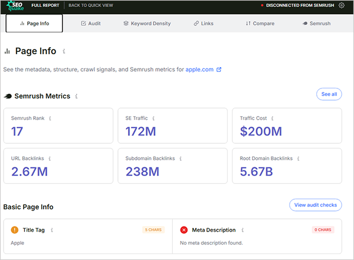This screenshot has height=260, width=354.
Task: Click SE Traffic value 172M
Action: point(140,131)
